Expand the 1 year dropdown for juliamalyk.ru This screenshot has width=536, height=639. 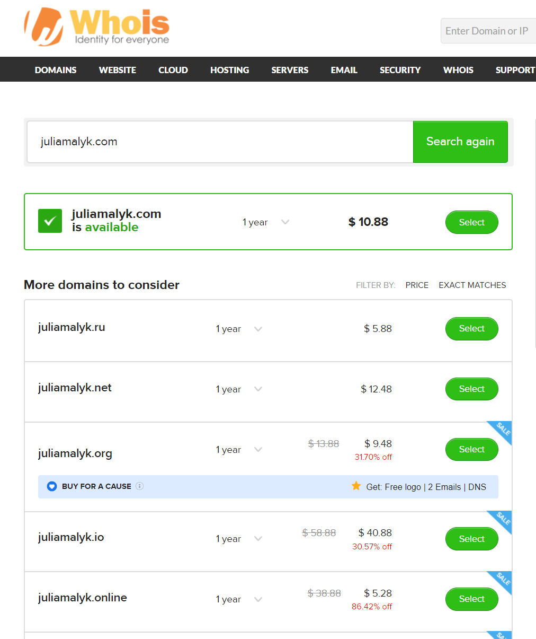239,329
